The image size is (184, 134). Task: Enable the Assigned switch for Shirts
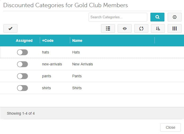click(22, 88)
